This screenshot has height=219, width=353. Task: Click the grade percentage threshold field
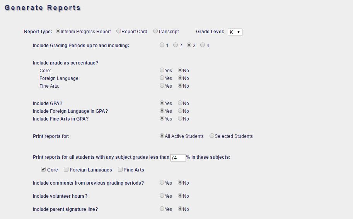[x=178, y=158]
